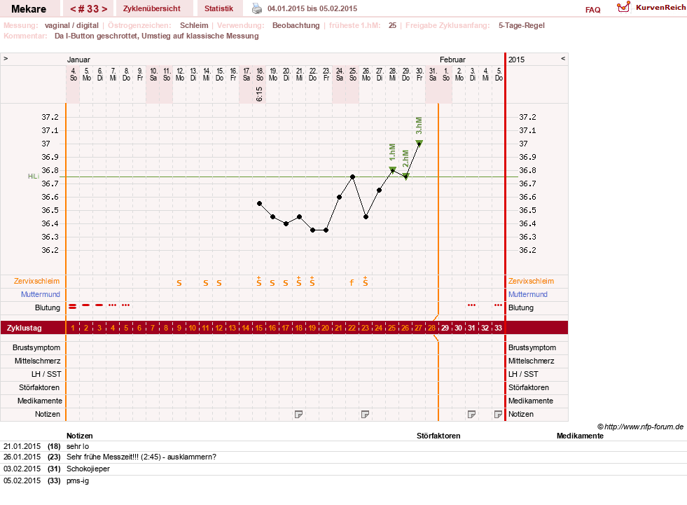
Task: Click temperature point at 36.75 on 25 January
Action: pyautogui.click(x=353, y=177)
